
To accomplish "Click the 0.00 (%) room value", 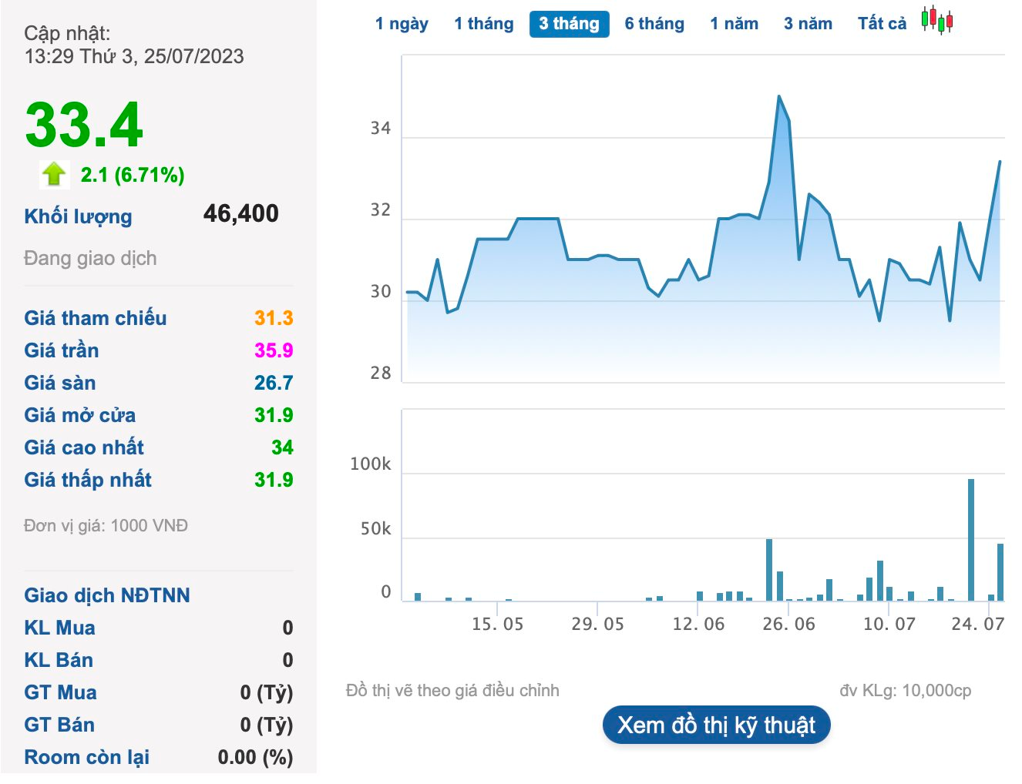I will coord(255,757).
